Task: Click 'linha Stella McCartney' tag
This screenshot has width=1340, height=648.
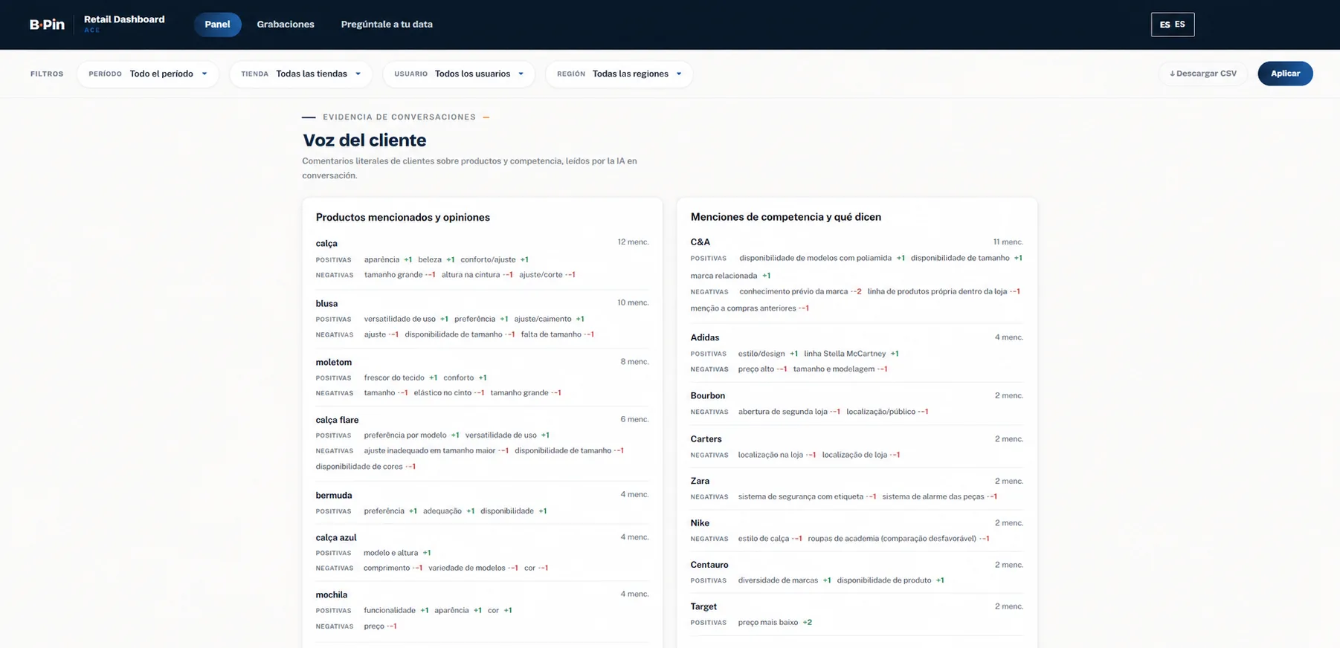Action: coord(845,354)
